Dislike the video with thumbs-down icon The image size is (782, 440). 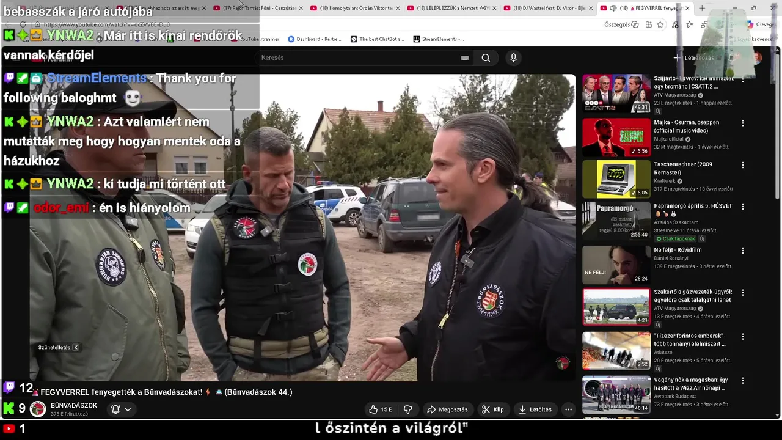click(408, 409)
